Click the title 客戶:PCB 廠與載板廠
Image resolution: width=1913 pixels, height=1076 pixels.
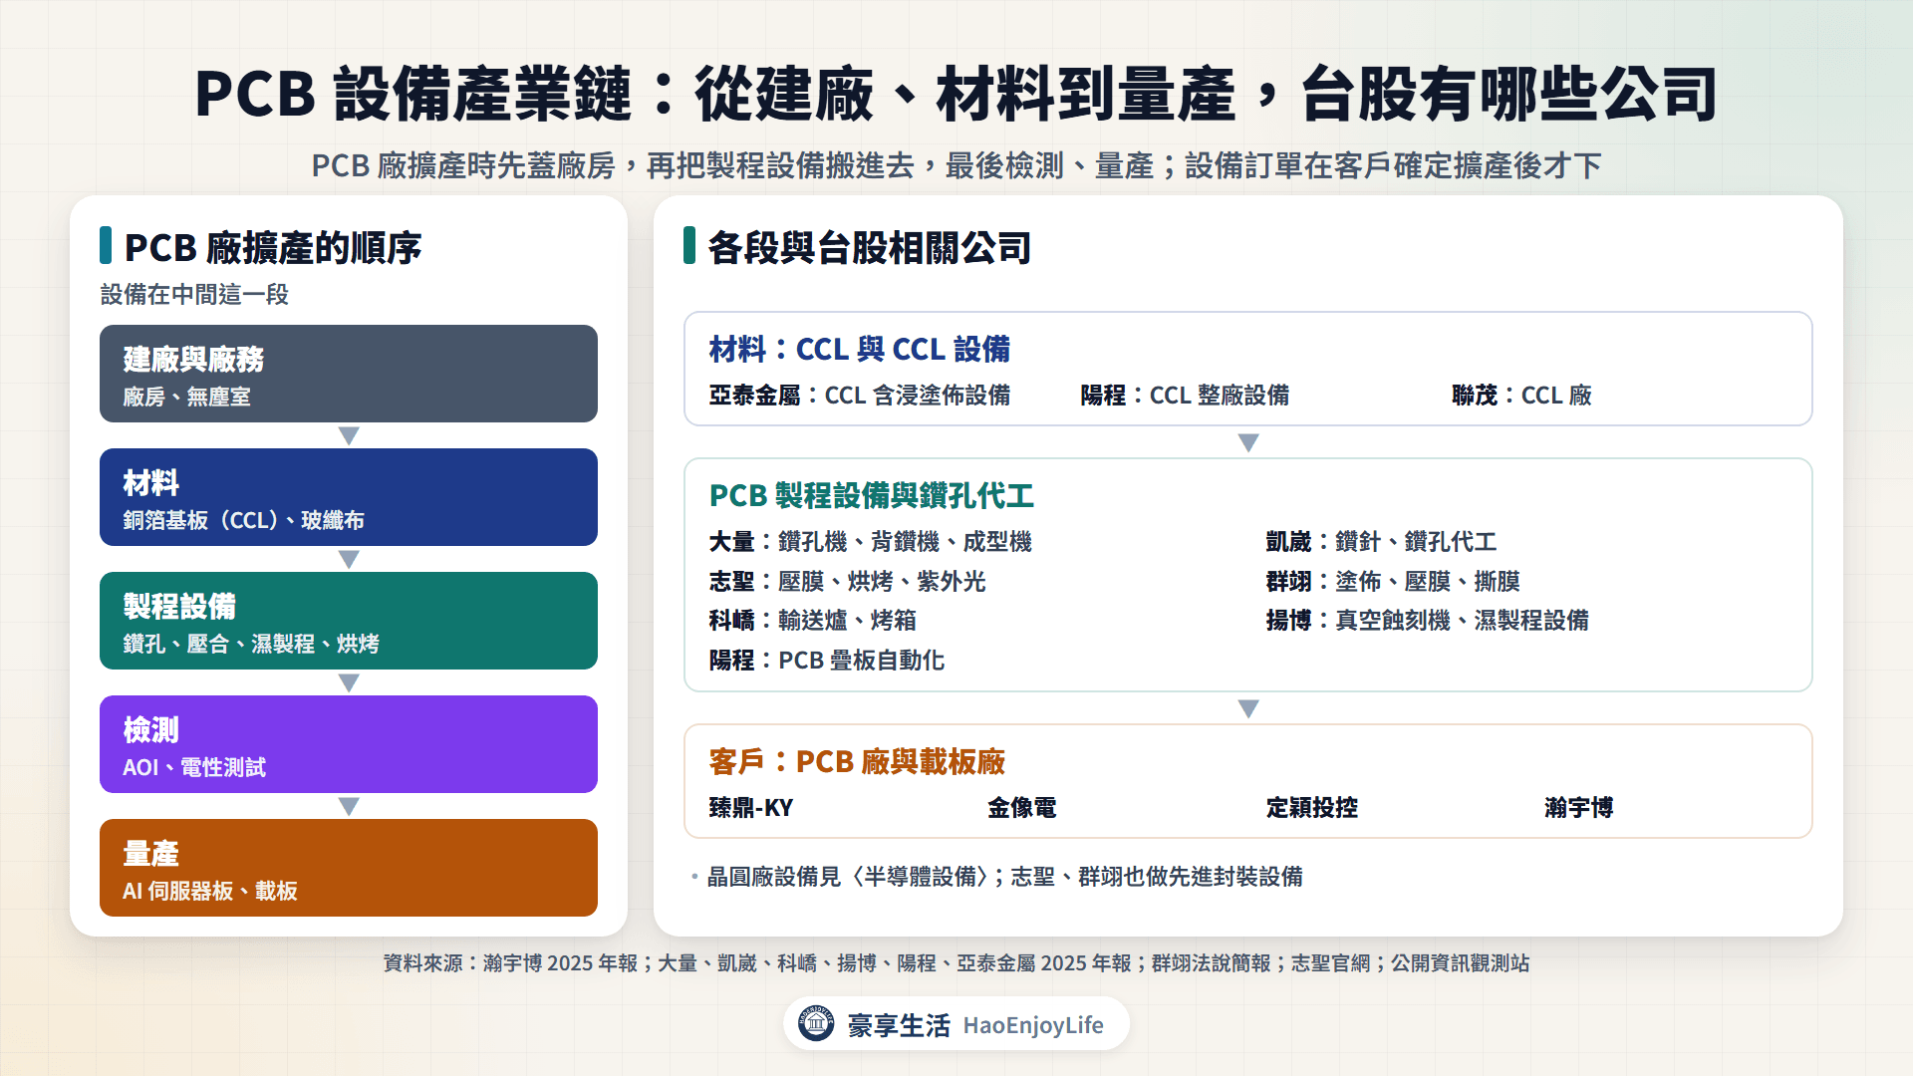click(857, 762)
